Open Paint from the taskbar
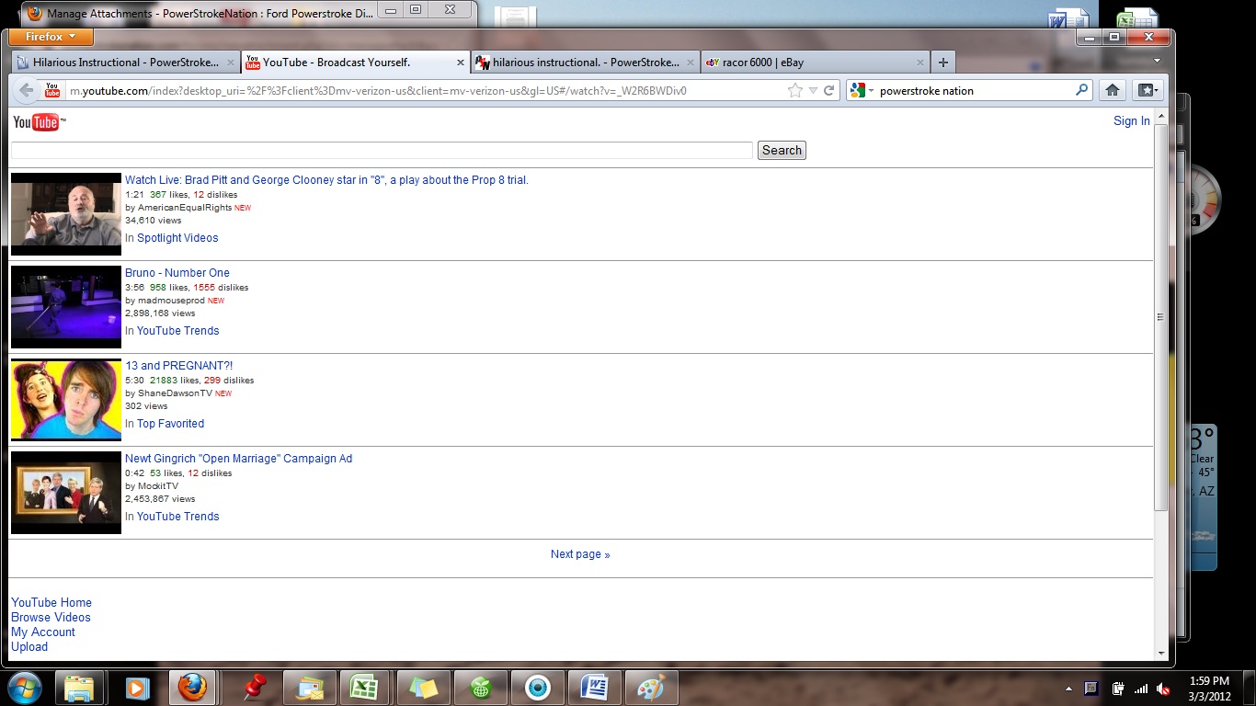 [650, 688]
